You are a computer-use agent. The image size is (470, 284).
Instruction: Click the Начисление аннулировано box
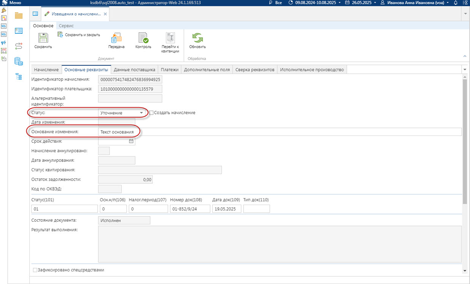pos(104,151)
